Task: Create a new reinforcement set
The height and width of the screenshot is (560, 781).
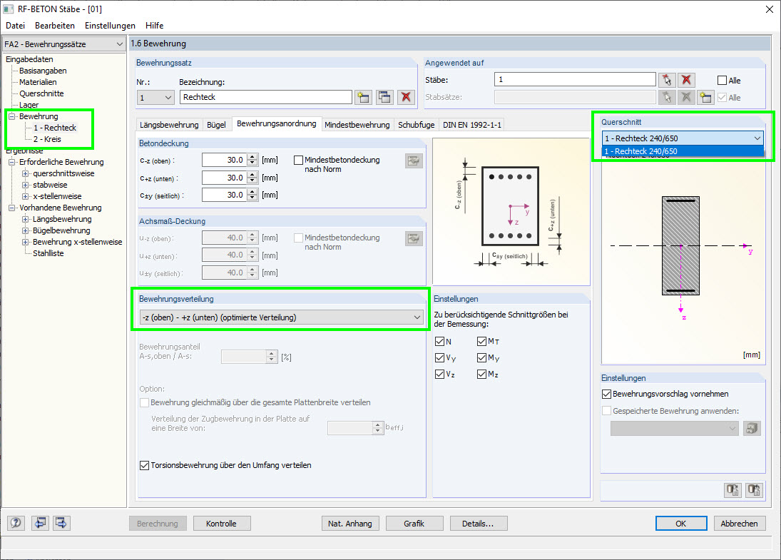Action: click(x=364, y=96)
